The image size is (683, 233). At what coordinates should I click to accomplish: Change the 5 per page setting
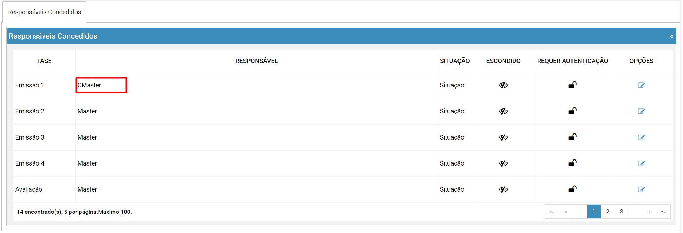point(66,212)
